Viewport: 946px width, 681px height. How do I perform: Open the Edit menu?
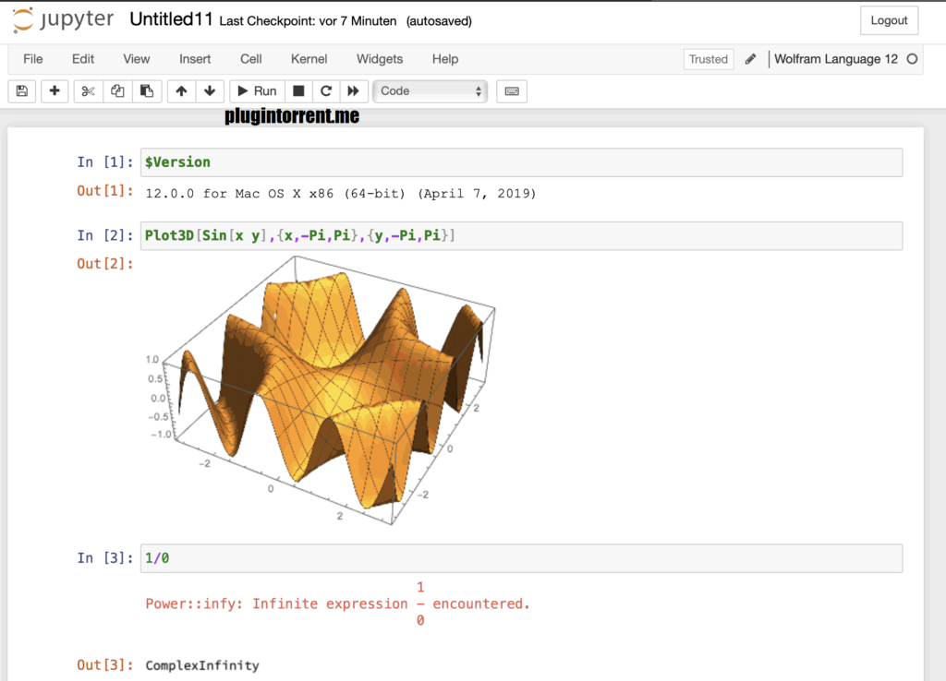coord(83,59)
